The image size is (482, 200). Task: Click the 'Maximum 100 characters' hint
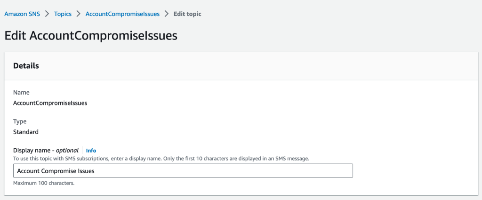[44, 183]
